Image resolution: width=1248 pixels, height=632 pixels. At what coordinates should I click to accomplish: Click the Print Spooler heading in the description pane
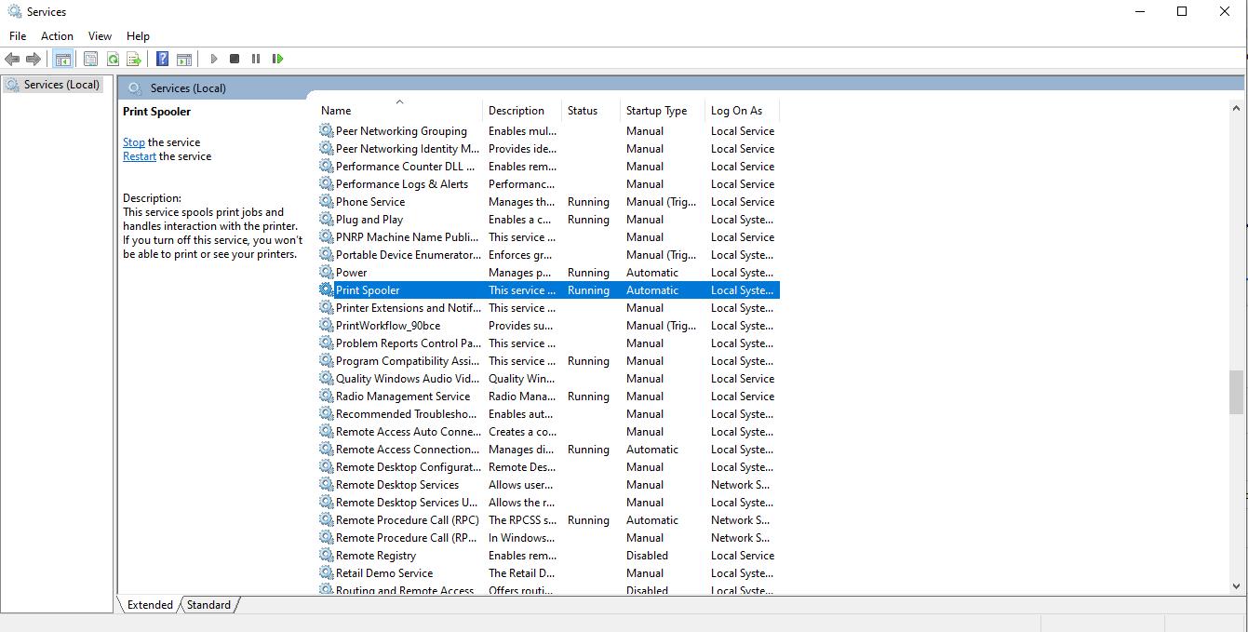[156, 112]
